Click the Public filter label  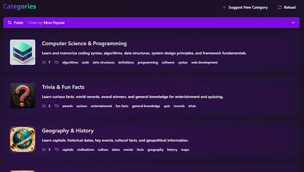(x=19, y=23)
